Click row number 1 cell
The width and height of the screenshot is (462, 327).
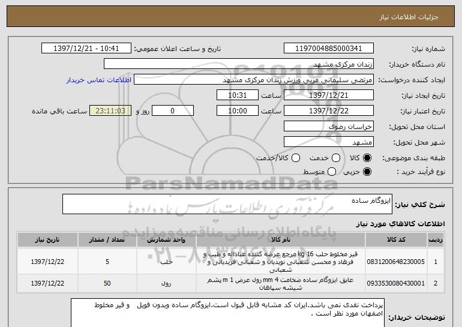point(436,262)
